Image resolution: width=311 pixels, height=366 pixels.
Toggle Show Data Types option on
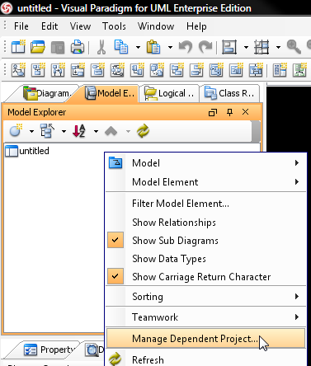point(206,259)
